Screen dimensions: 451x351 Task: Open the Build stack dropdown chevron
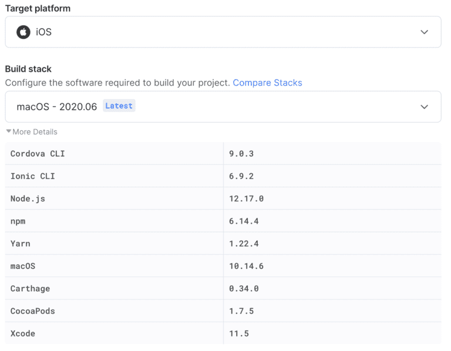(x=424, y=107)
